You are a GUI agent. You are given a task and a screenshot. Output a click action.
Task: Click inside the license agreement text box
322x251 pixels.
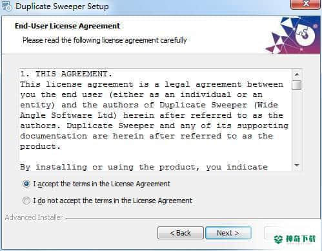click(156, 120)
